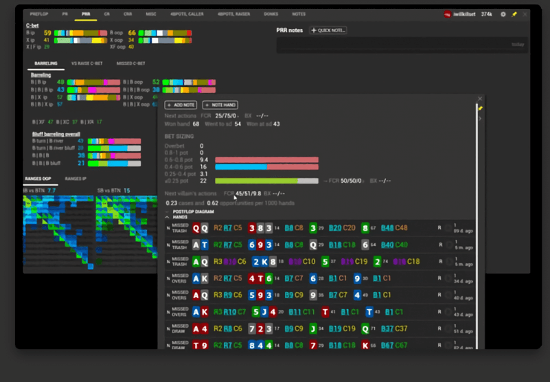Image resolution: width=550 pixels, height=382 pixels.
Task: Click the R replay icon on T9 row
Action: click(439, 345)
